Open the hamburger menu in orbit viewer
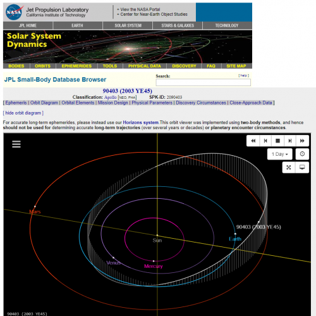 click(16, 144)
